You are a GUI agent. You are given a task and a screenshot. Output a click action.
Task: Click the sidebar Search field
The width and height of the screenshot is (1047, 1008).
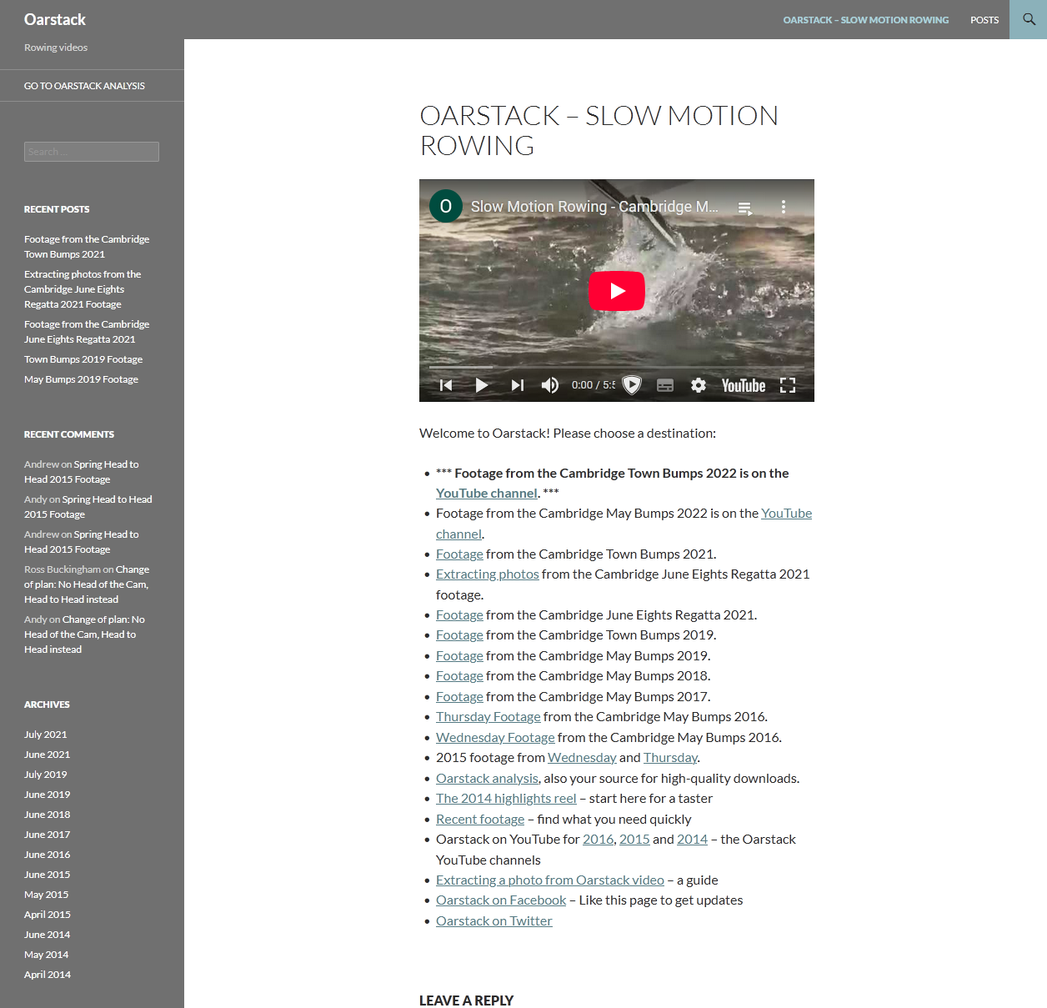(x=92, y=152)
